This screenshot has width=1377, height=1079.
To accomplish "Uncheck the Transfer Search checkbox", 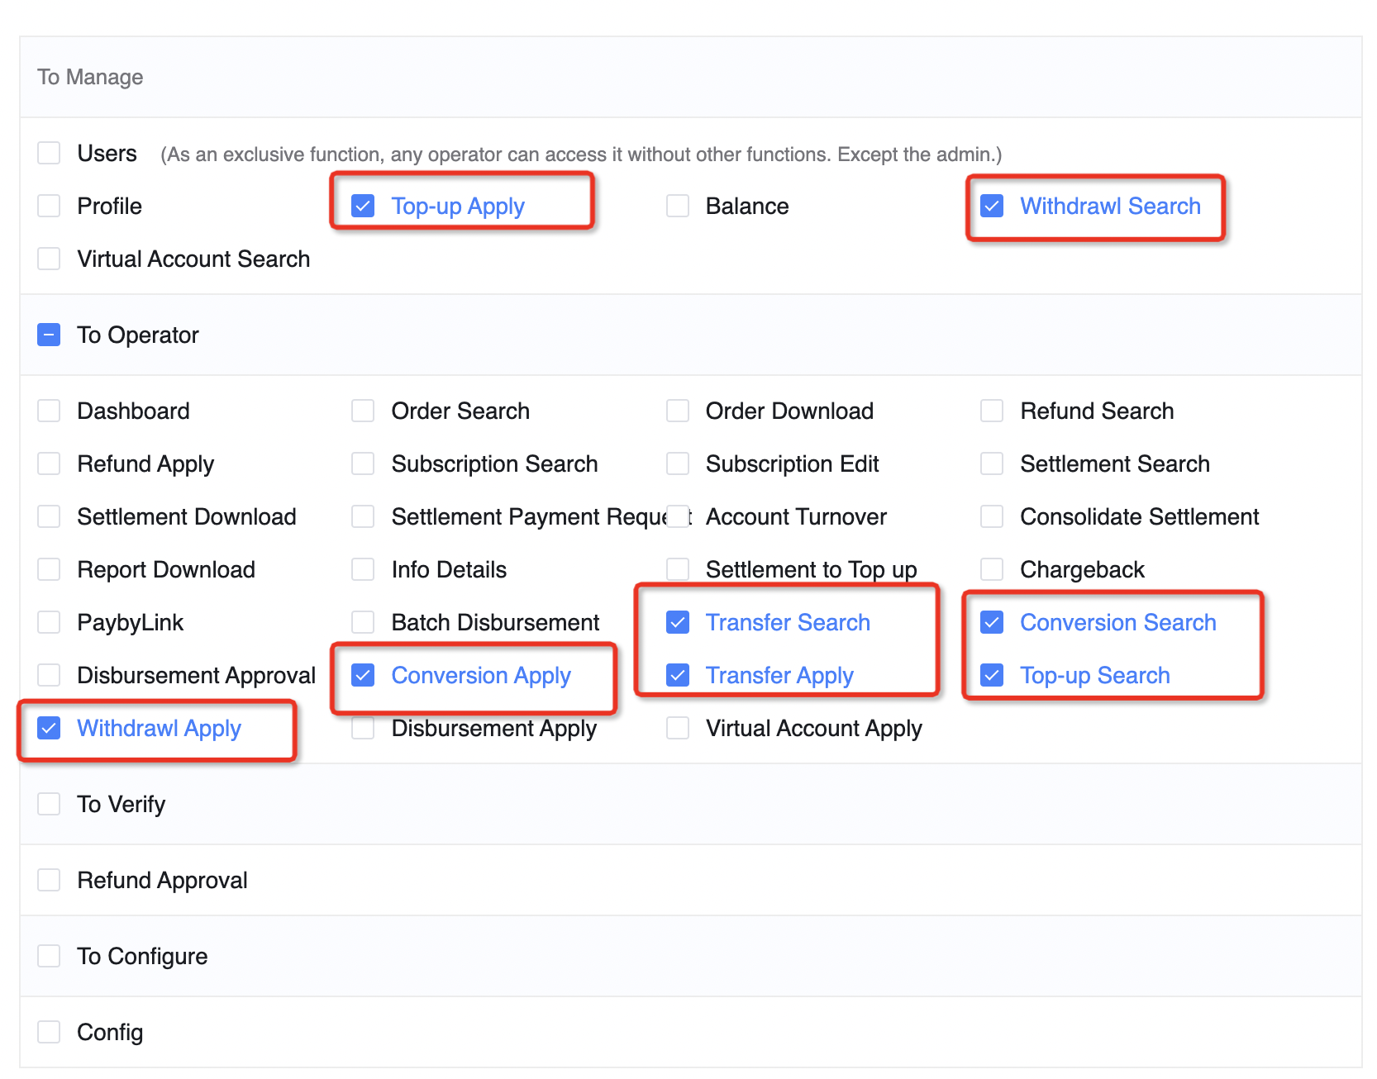I will (x=678, y=622).
